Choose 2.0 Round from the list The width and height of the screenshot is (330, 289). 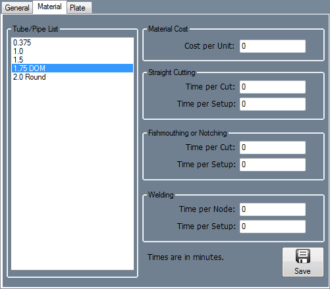point(72,77)
